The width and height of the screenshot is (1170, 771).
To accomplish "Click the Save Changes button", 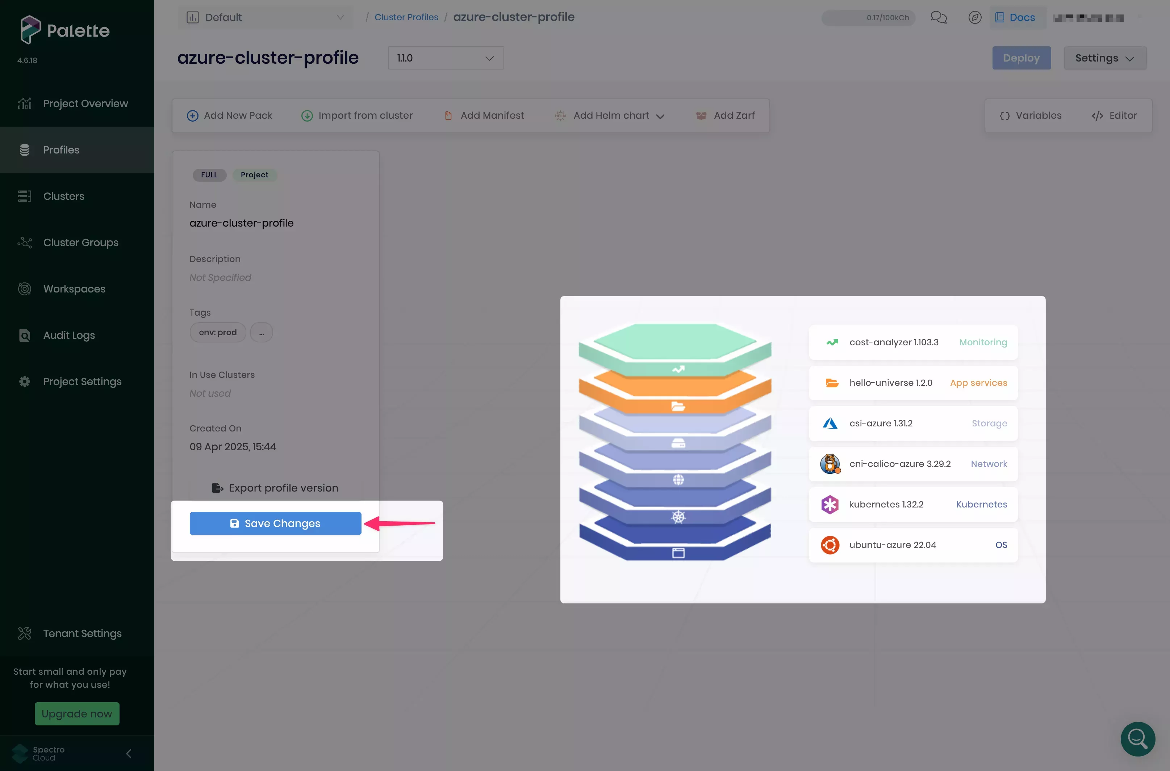I will click(275, 523).
